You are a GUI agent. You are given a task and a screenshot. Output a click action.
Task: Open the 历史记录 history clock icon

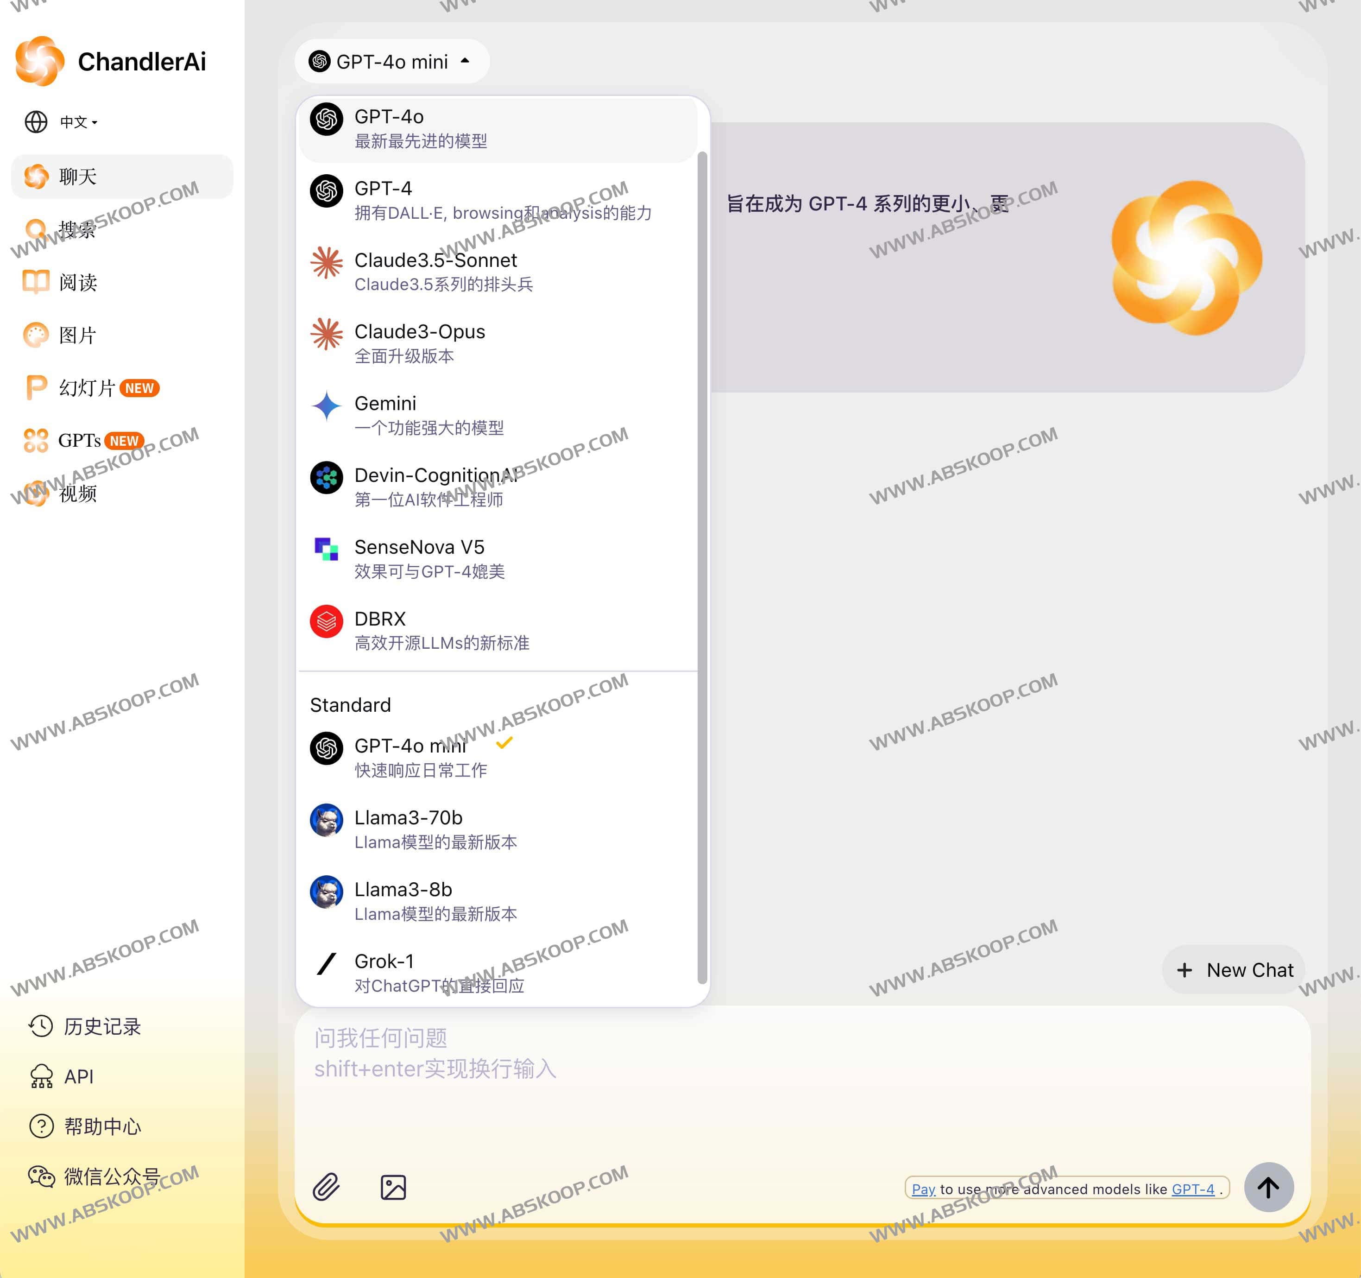(40, 1026)
